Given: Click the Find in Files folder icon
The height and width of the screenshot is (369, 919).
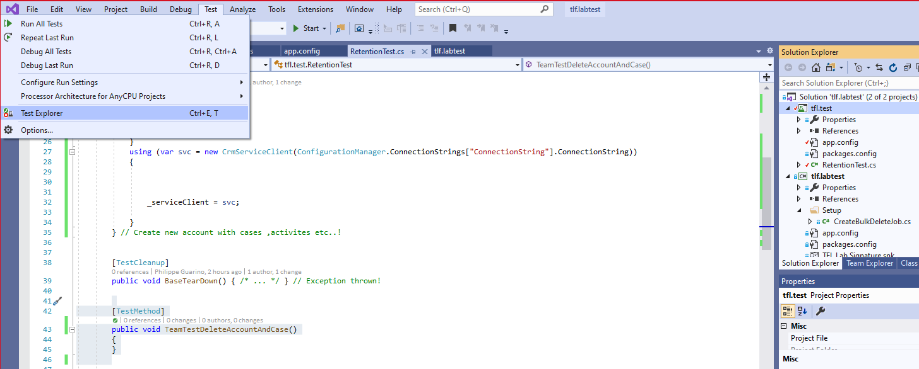Looking at the screenshot, I should [340, 28].
